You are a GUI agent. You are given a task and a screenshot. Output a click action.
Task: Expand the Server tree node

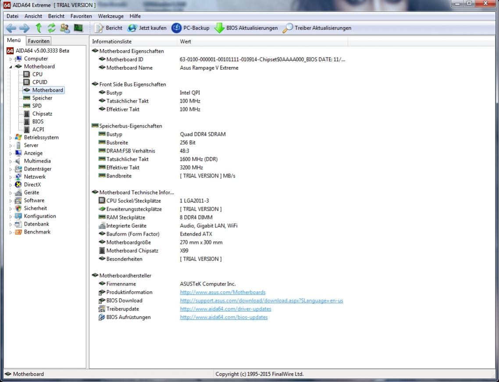coord(11,146)
